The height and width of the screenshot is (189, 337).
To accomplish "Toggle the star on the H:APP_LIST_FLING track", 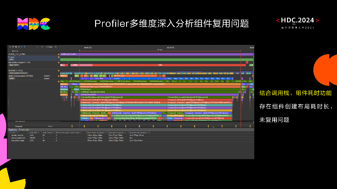I will pyautogui.click(x=59, y=54).
